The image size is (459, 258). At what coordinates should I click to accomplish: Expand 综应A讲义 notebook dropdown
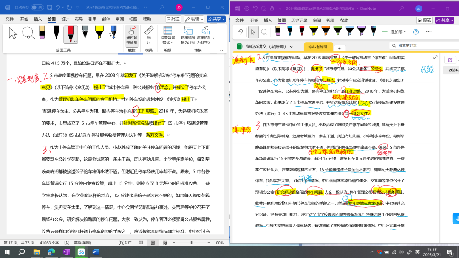291,46
